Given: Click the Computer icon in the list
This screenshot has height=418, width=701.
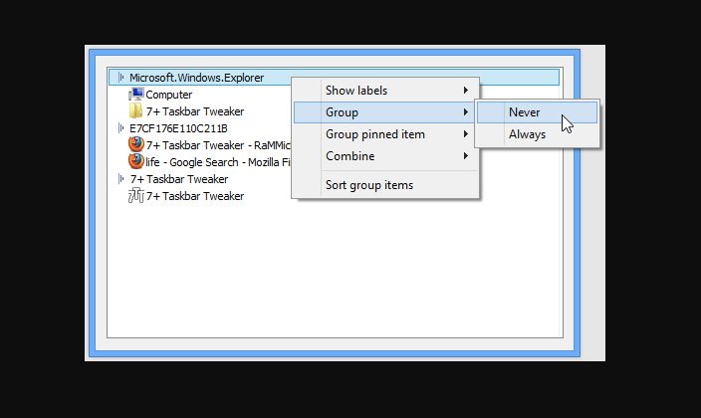Looking at the screenshot, I should (136, 95).
